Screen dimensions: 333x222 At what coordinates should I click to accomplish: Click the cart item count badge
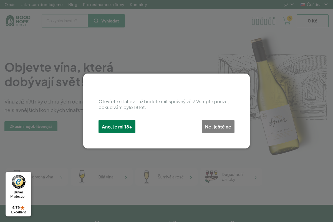[x=290, y=18]
